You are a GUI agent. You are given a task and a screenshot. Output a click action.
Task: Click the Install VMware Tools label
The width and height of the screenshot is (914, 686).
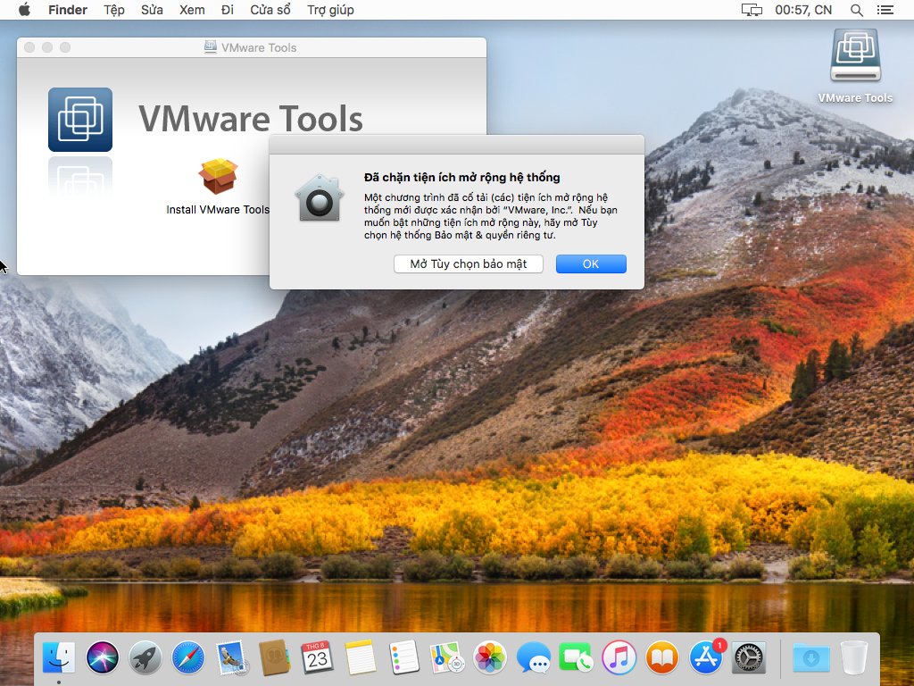coord(218,209)
